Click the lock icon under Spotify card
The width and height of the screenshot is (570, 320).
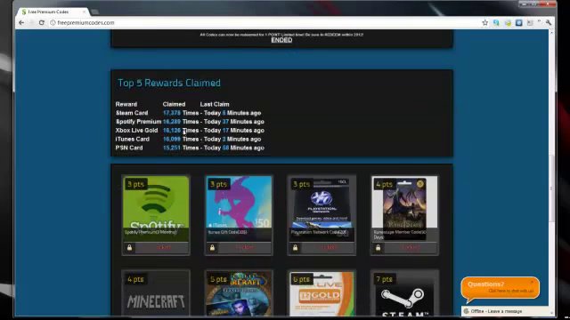coord(129,248)
